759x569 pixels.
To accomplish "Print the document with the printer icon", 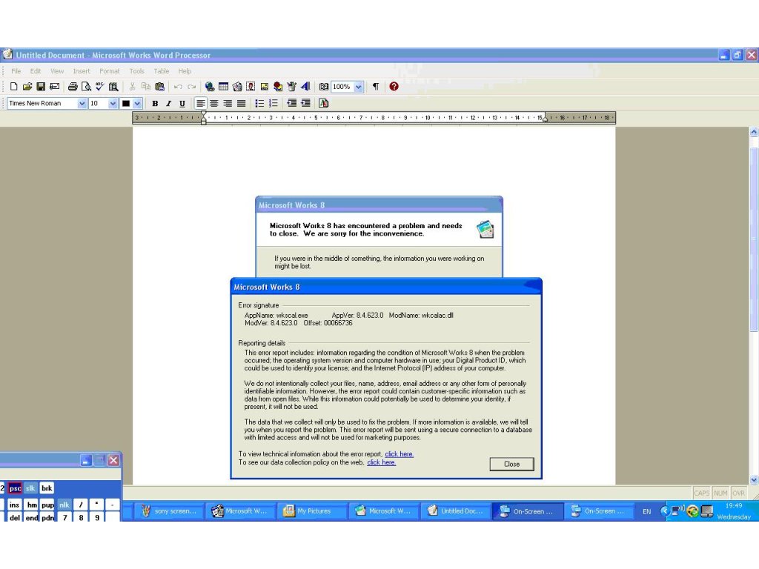I will coord(73,87).
